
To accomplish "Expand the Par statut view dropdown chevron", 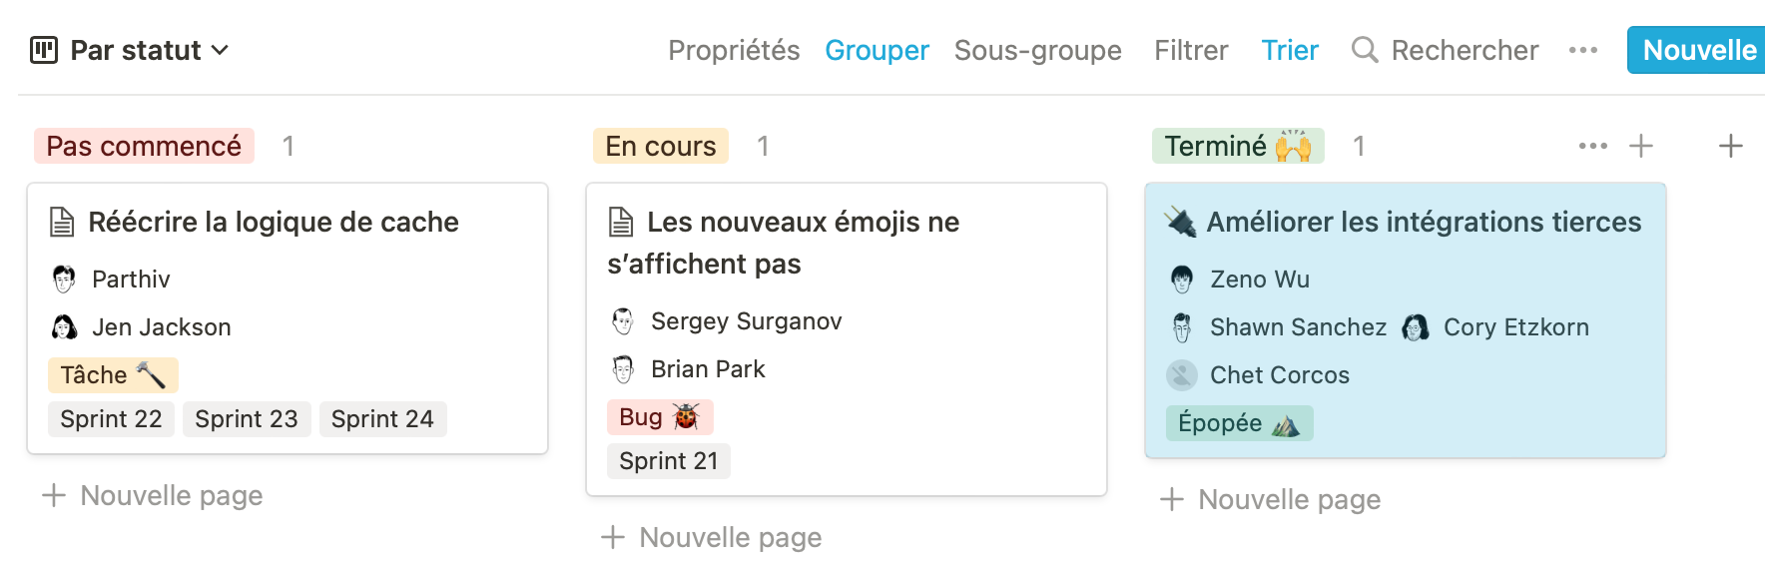I will click(x=221, y=50).
